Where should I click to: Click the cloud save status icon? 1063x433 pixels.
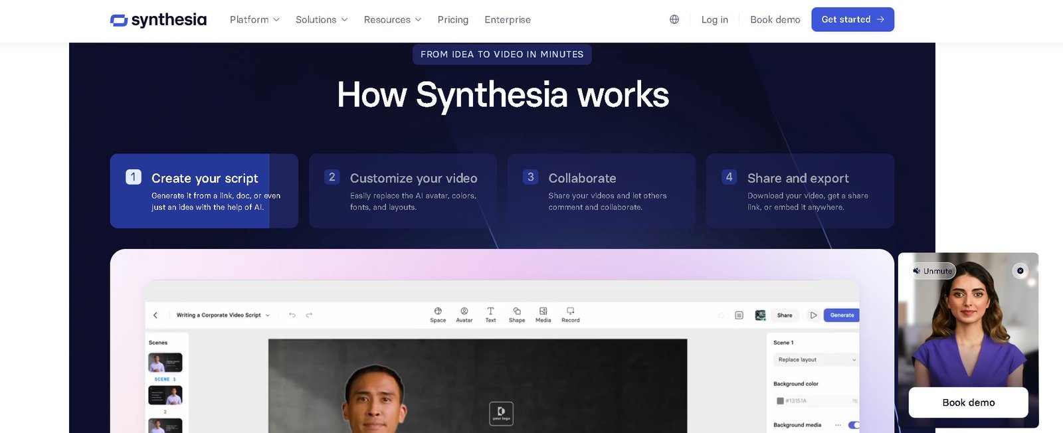(x=721, y=315)
